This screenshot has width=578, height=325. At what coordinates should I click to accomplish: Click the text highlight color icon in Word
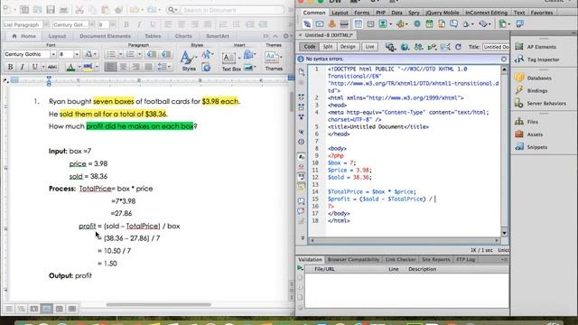[88, 67]
